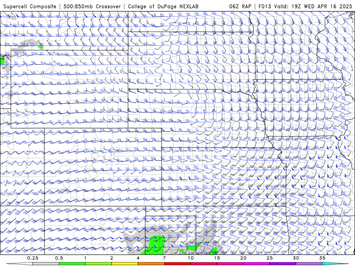This screenshot has width=355, height=266.
Task: Click the legend value 35
Action: 322,258
